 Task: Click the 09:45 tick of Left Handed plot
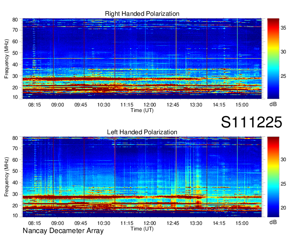(81, 223)
